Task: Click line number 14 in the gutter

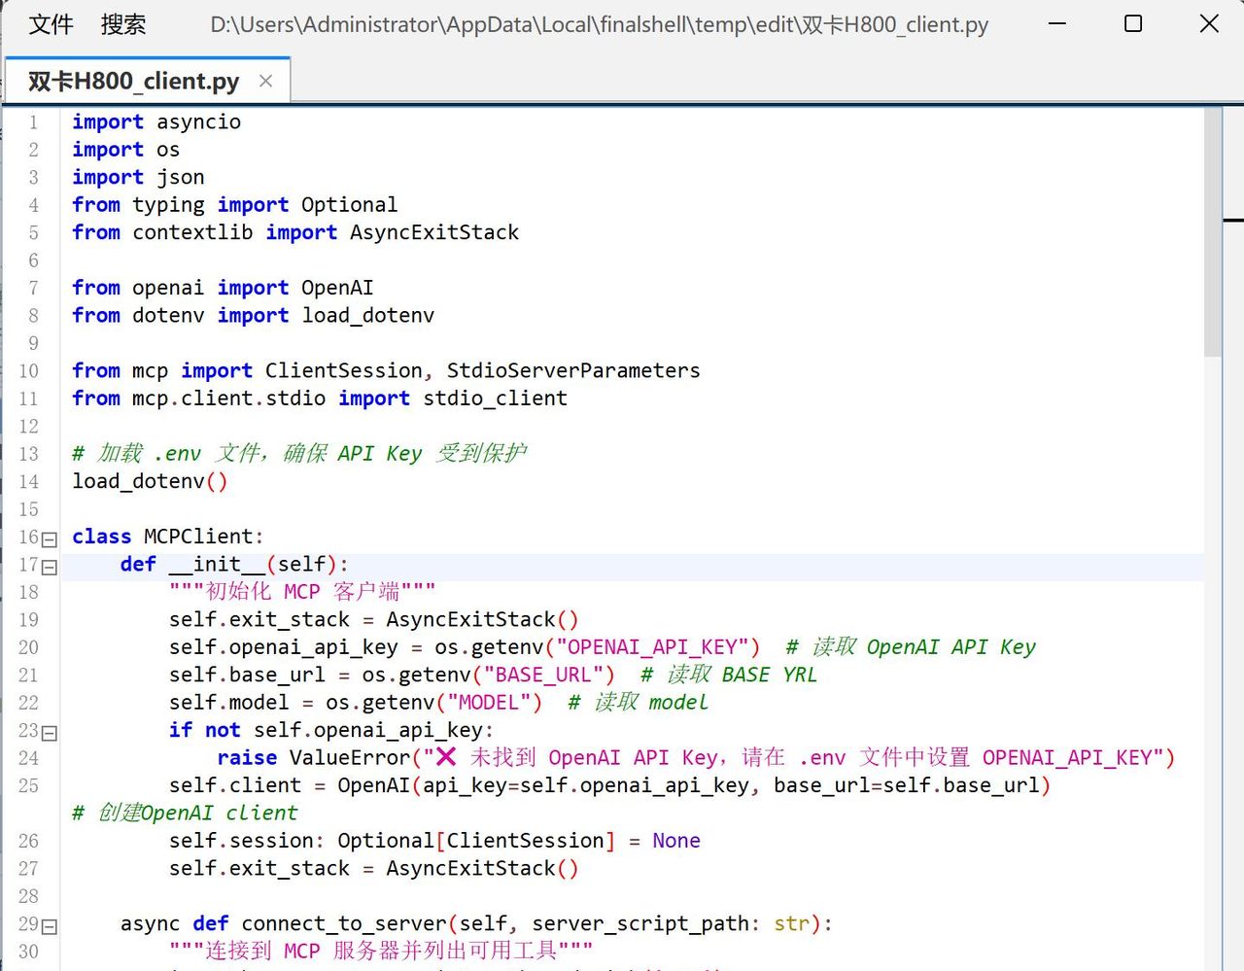Action: (x=29, y=482)
